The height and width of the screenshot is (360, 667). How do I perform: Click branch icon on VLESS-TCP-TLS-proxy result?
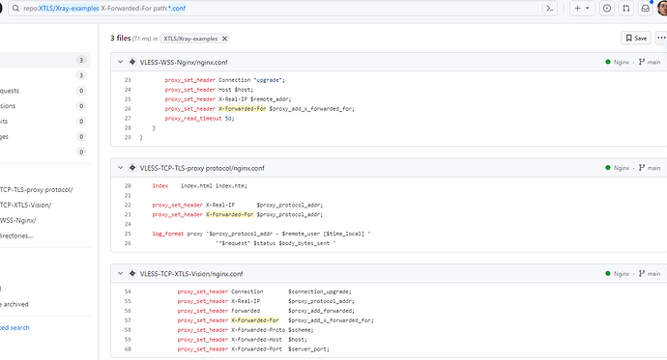pyautogui.click(x=642, y=167)
